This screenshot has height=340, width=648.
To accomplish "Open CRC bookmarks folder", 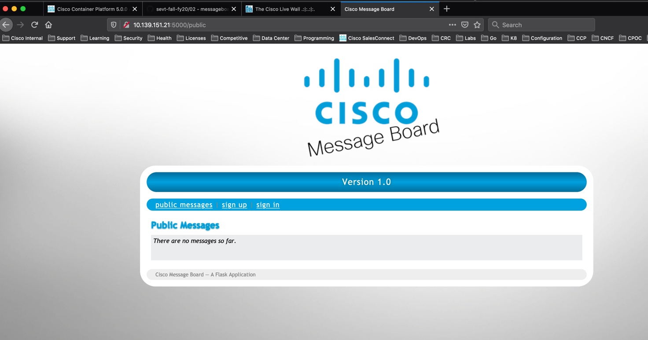I will click(441, 38).
